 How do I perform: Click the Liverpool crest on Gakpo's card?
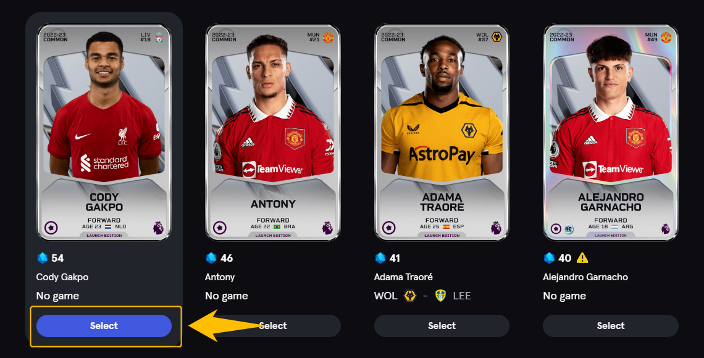point(159,37)
